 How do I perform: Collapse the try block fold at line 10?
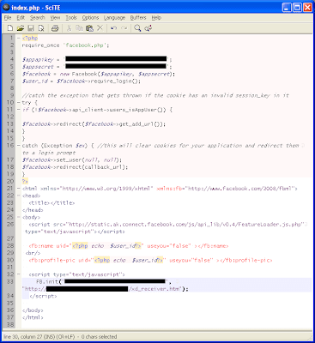click(x=18, y=103)
